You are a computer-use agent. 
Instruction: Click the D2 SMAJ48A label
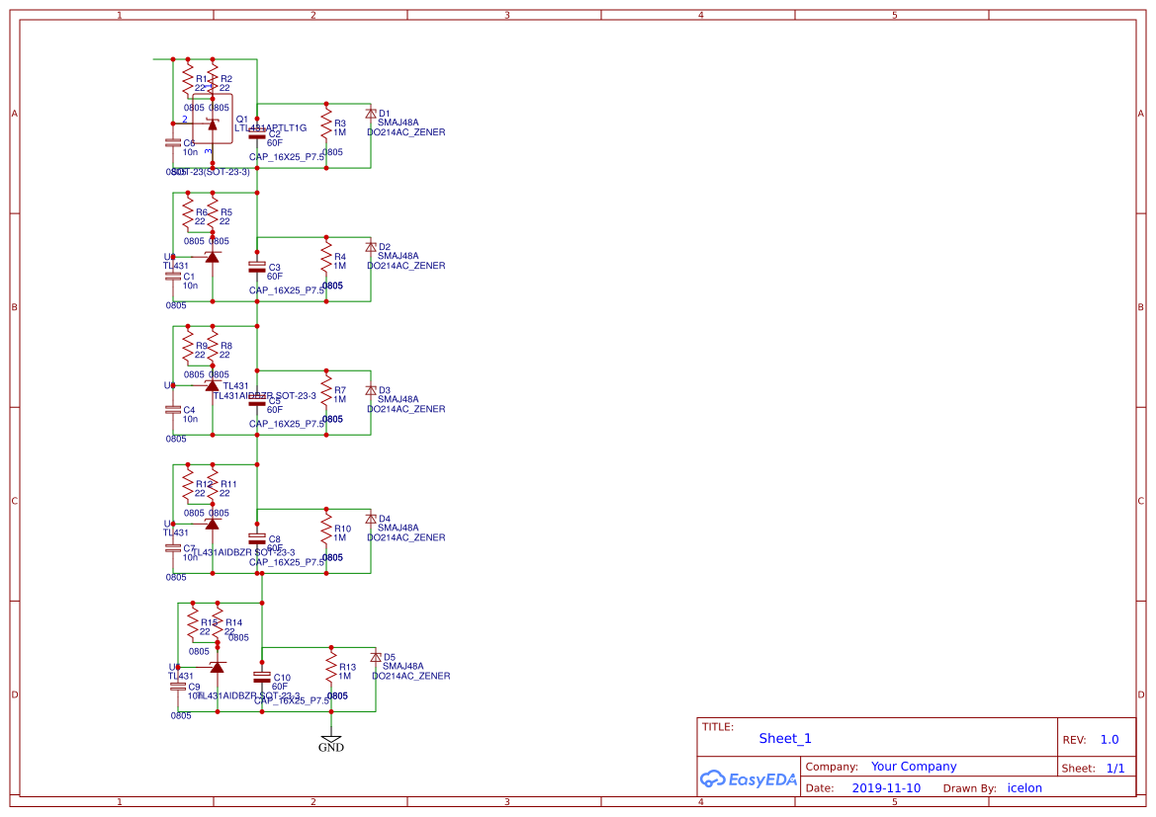tap(399, 256)
